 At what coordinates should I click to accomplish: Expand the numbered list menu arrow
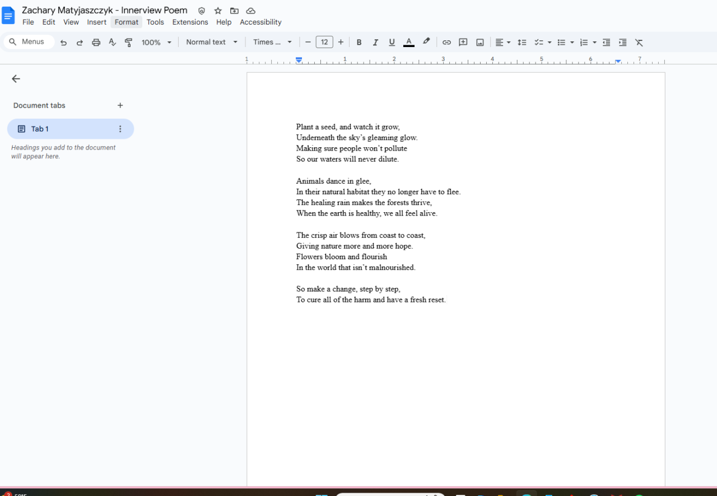click(594, 42)
